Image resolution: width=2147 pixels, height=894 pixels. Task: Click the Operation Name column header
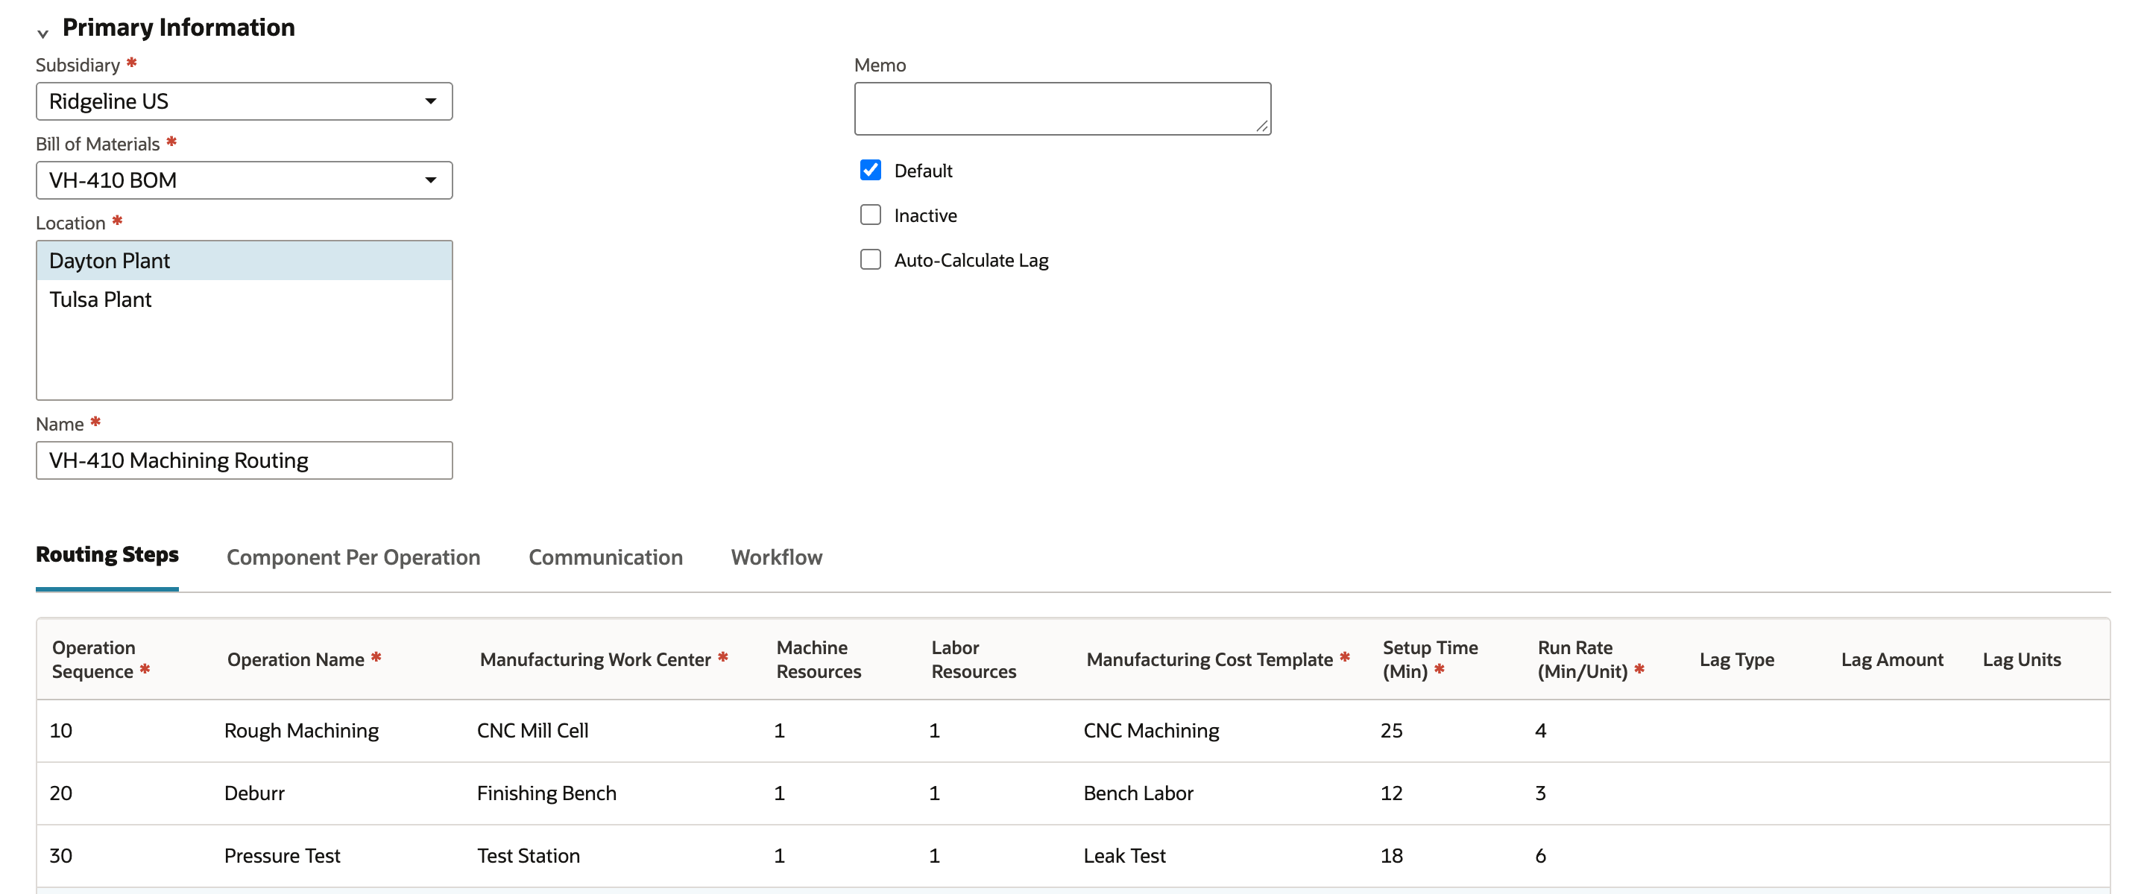click(304, 659)
